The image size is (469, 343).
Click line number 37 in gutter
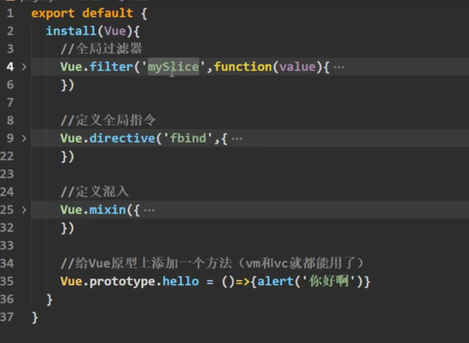pyautogui.click(x=7, y=317)
